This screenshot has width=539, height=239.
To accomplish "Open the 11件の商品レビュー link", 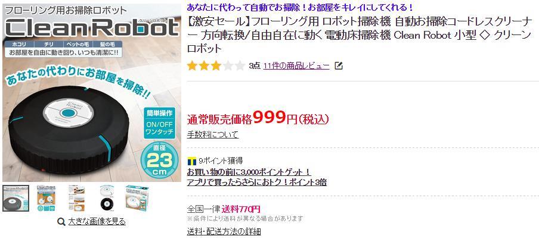I will (296, 65).
